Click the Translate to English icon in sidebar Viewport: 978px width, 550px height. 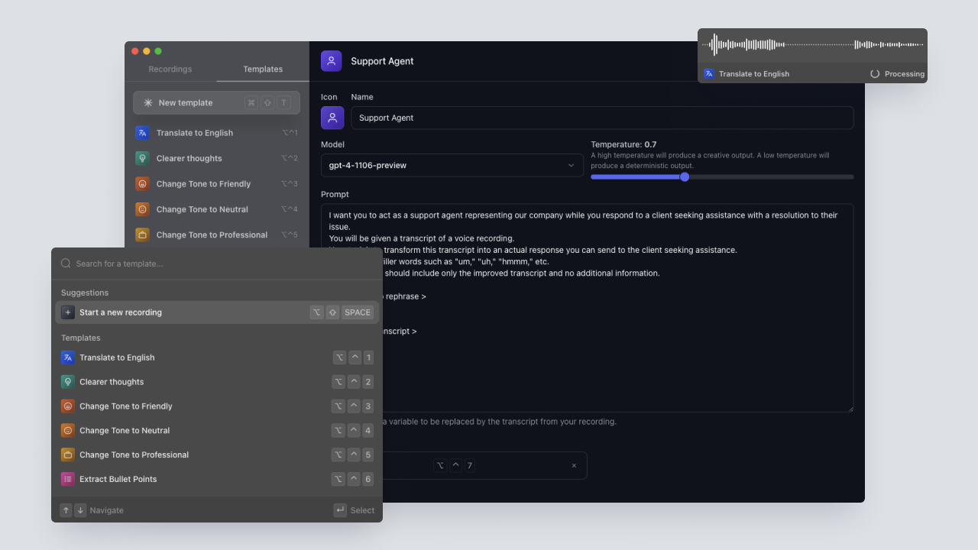pyautogui.click(x=141, y=133)
